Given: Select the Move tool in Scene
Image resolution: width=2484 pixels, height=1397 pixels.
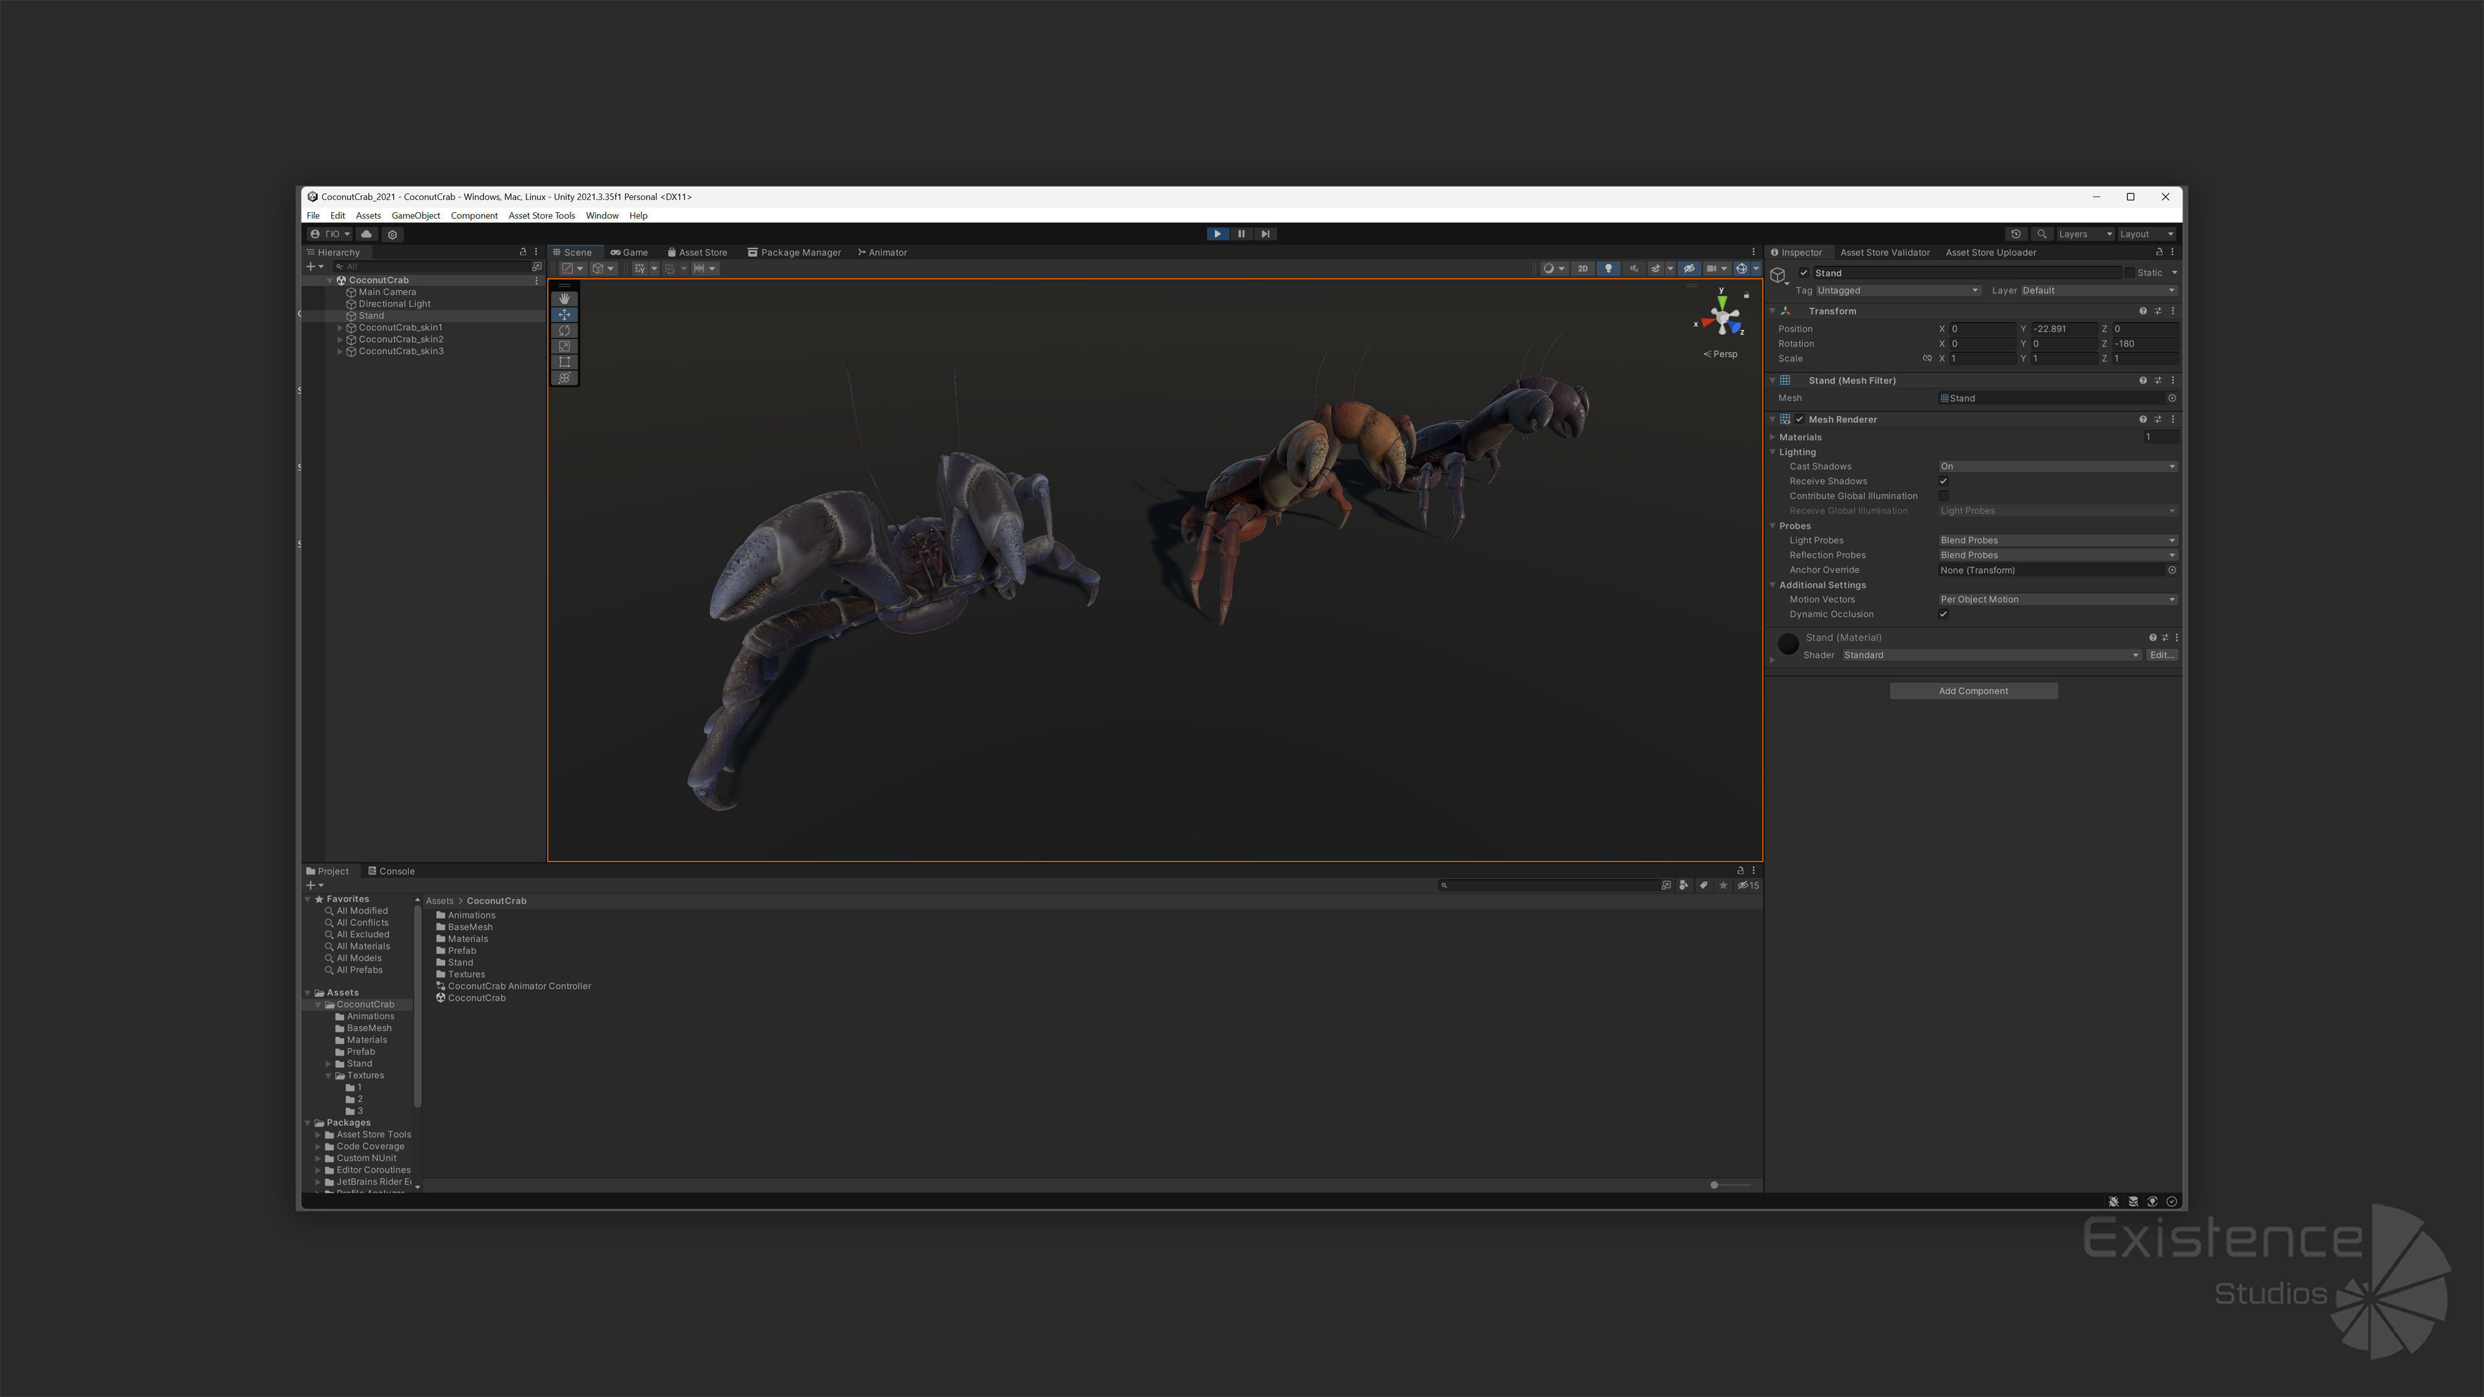Looking at the screenshot, I should (x=564, y=314).
